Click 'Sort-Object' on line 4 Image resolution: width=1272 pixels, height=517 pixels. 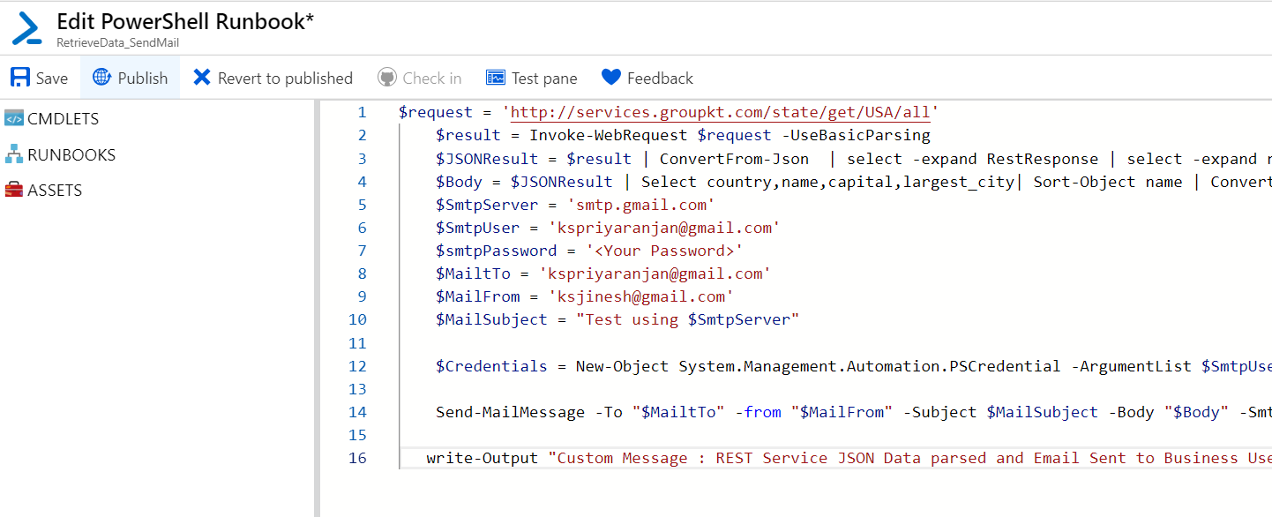(1084, 182)
